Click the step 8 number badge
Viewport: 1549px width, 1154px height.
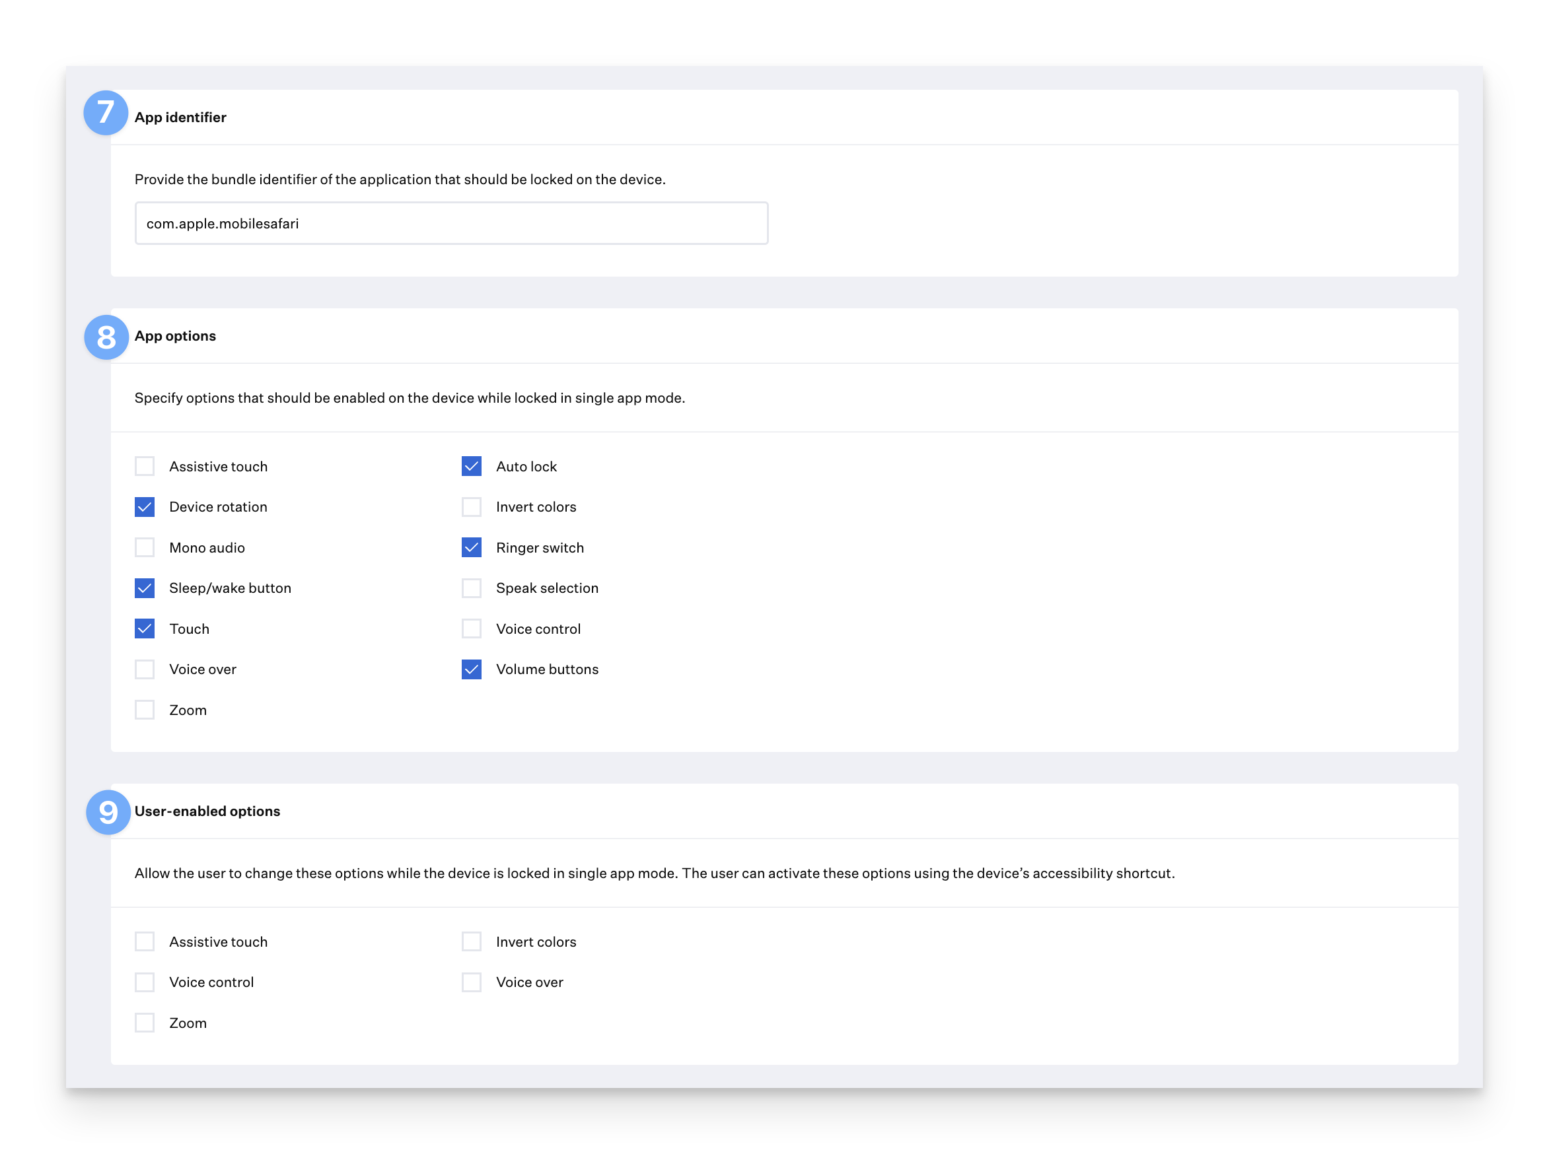click(106, 337)
